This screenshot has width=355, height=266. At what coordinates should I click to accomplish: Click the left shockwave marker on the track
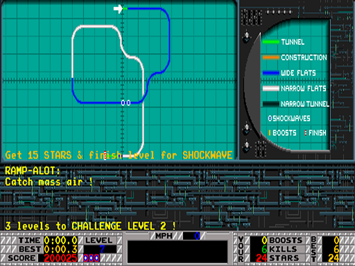coord(123,103)
